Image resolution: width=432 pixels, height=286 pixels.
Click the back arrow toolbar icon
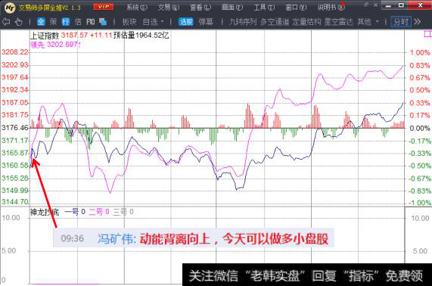(x=6, y=21)
